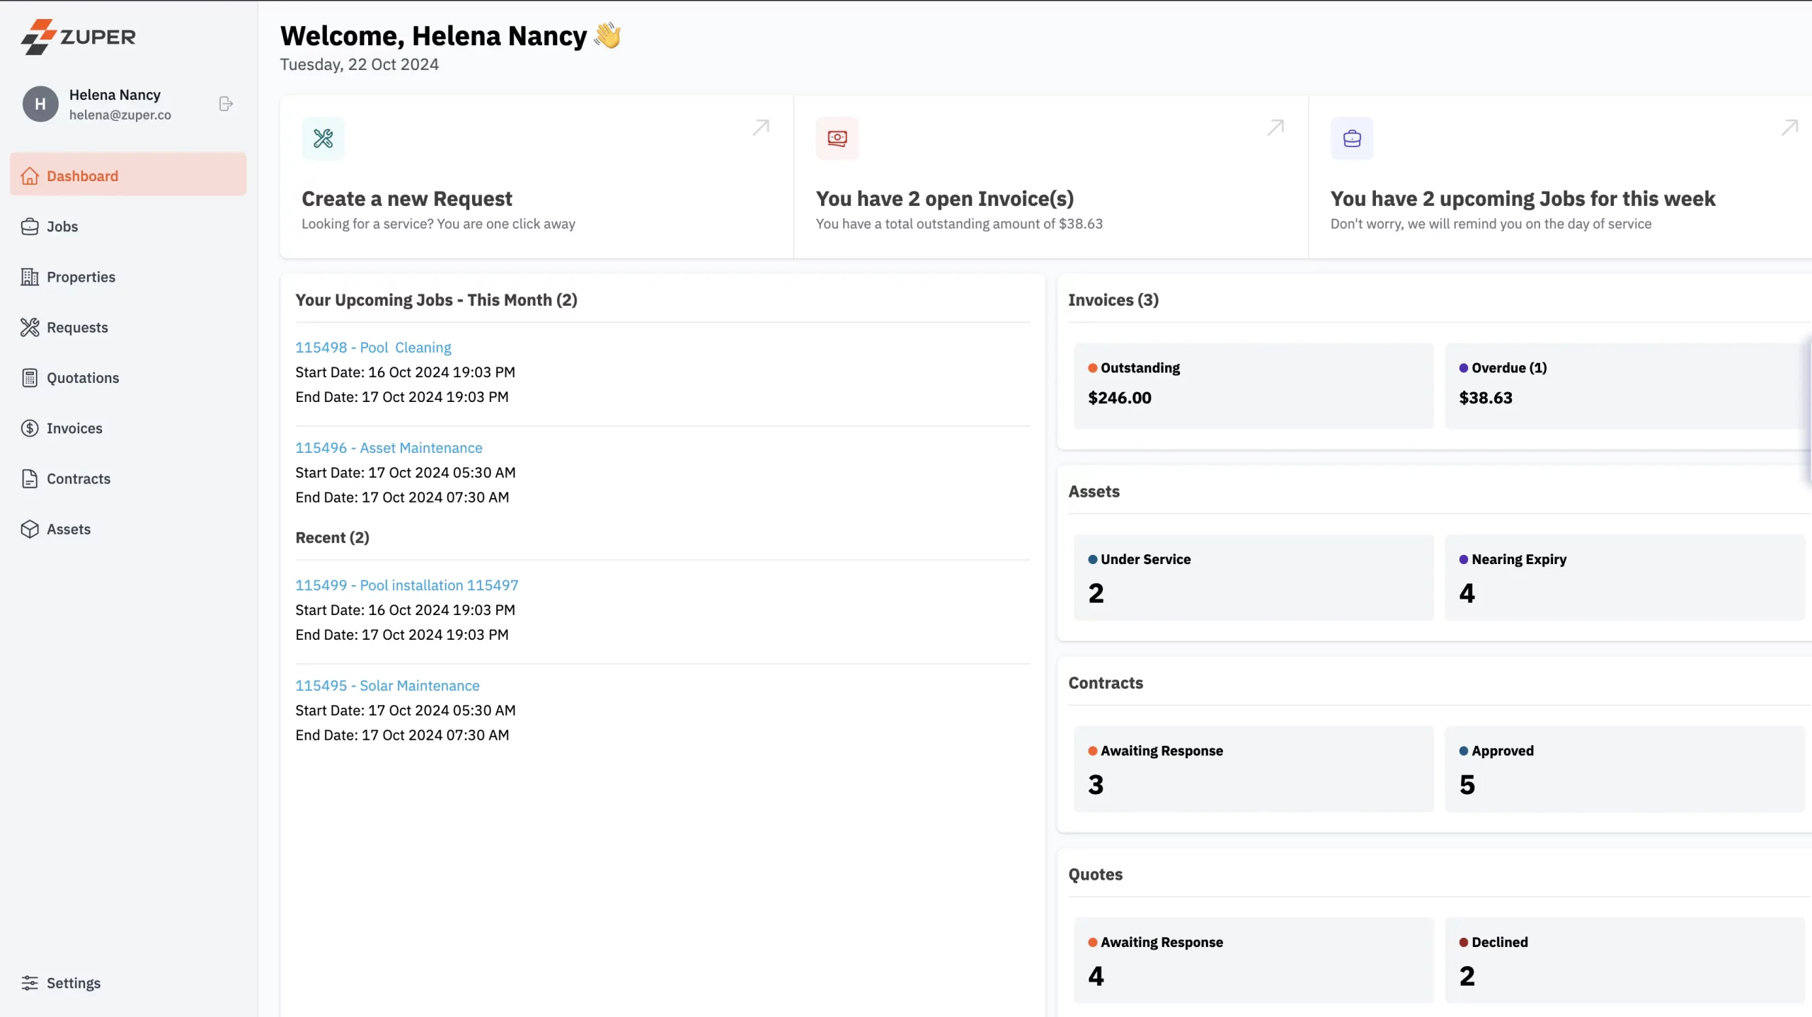Open job 115495 - Solar Maintenance
This screenshot has height=1017, width=1812.
tap(388, 685)
